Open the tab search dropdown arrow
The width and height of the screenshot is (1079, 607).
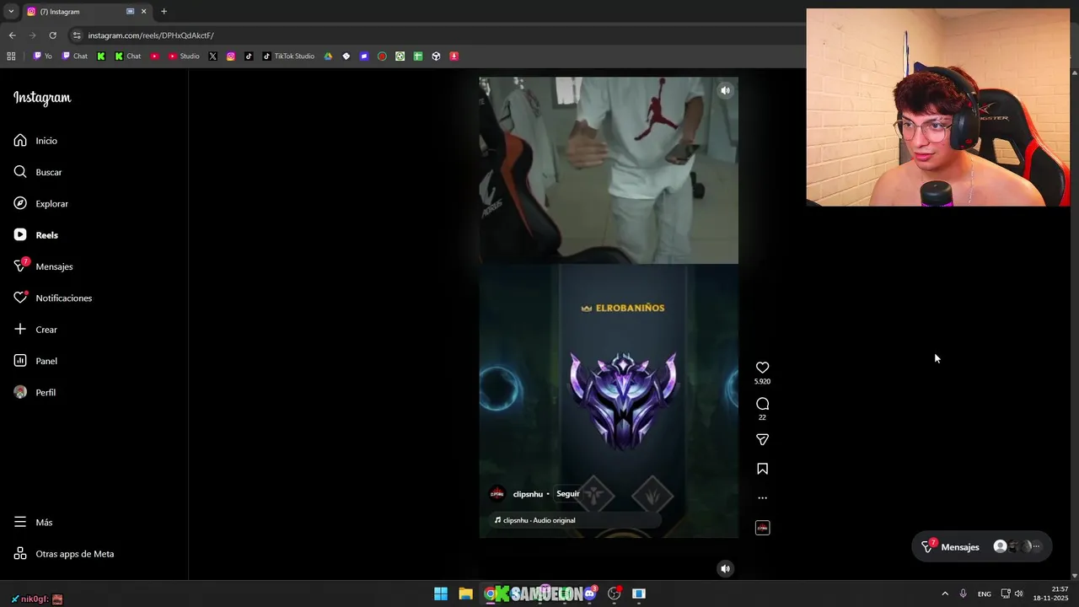tap(10, 12)
